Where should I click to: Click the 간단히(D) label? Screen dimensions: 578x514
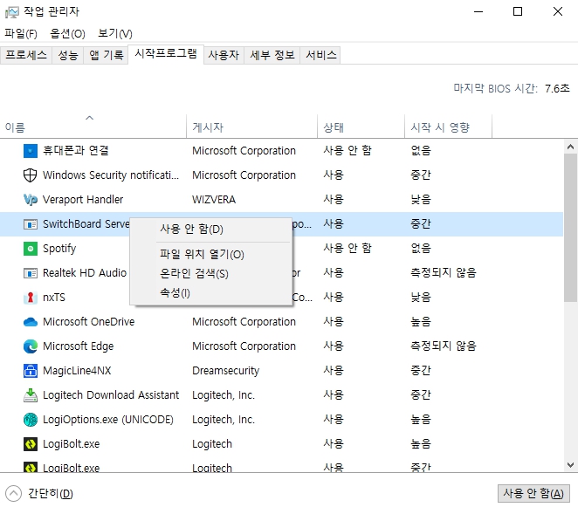point(51,494)
